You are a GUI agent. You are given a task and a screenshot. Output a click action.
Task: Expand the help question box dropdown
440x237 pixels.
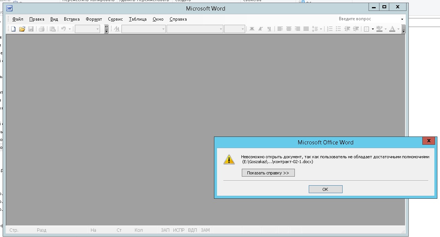point(402,19)
